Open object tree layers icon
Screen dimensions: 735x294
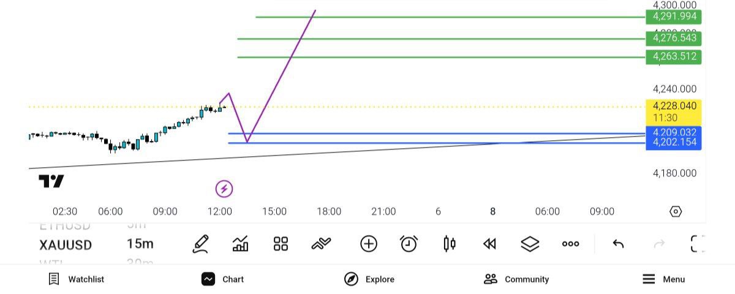click(x=530, y=244)
